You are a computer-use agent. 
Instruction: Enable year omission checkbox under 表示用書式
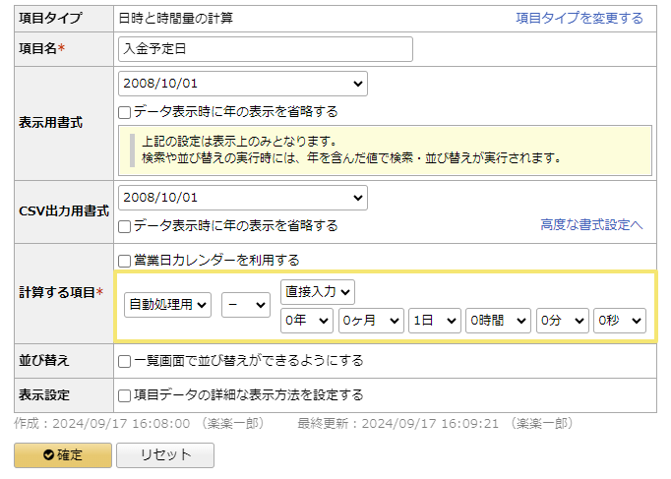[125, 112]
